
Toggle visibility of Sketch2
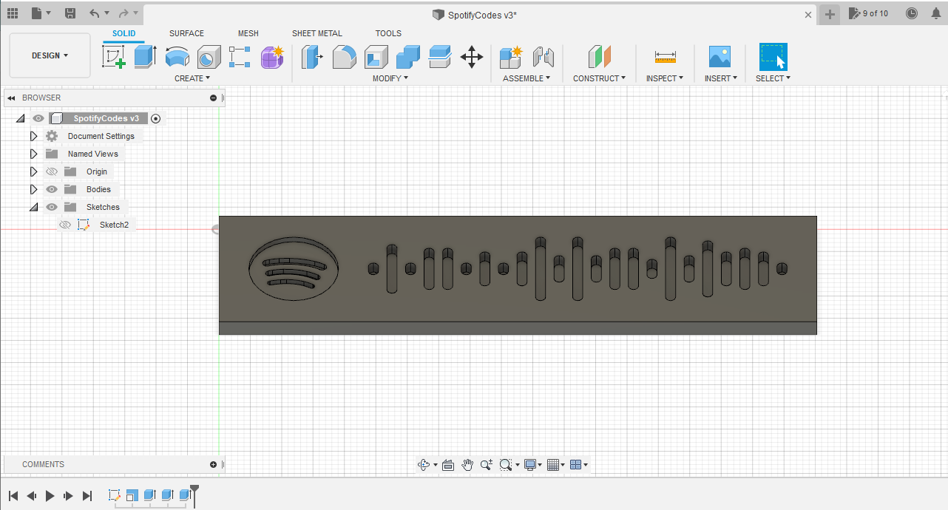(65, 224)
